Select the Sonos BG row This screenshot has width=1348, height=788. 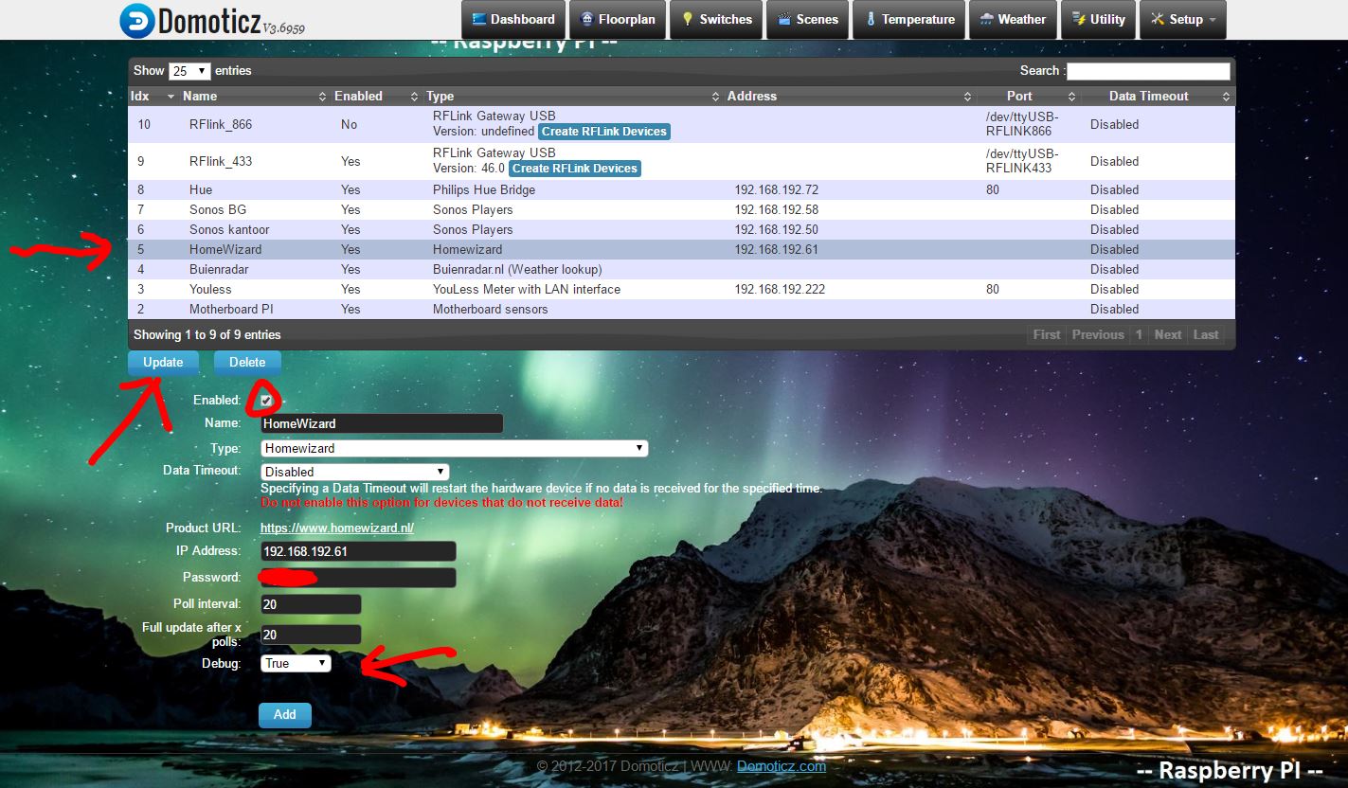click(x=682, y=209)
